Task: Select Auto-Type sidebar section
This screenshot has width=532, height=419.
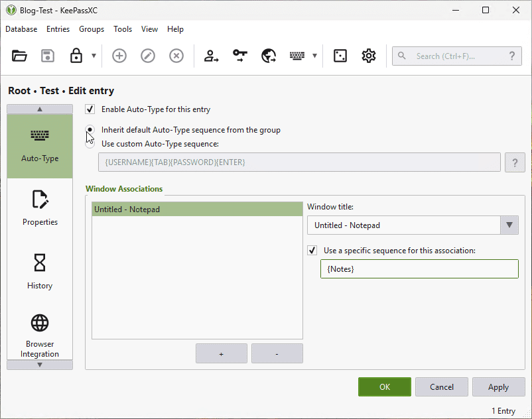Action: [40, 146]
